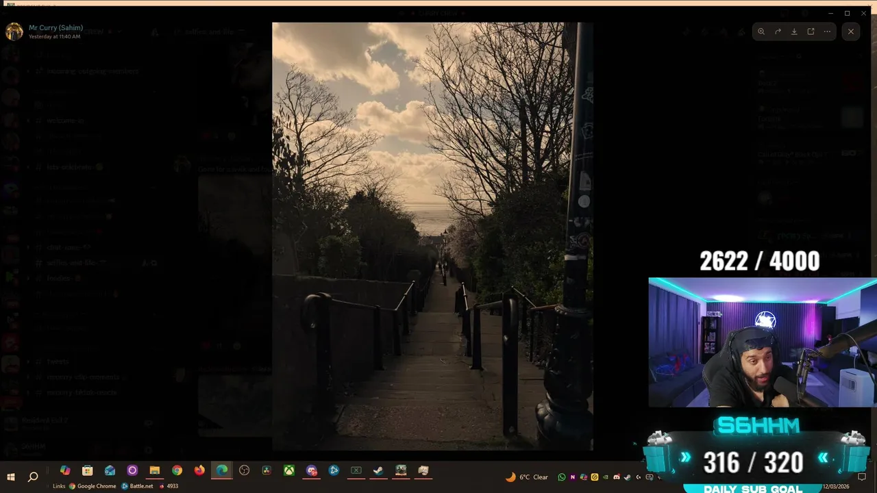The width and height of the screenshot is (877, 493).
Task: Forward the image using the arrow icon
Action: (x=778, y=31)
